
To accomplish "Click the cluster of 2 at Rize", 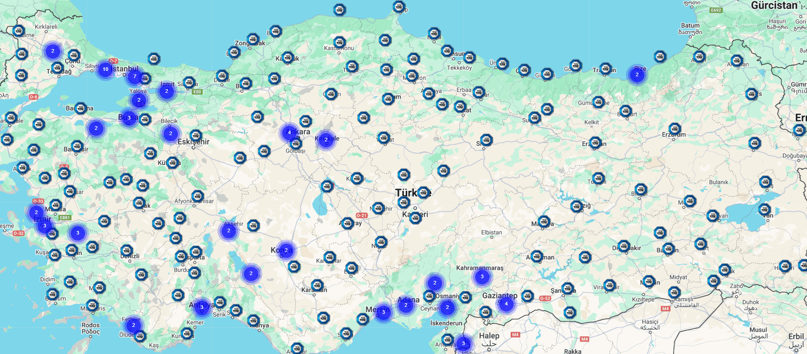I will pyautogui.click(x=637, y=74).
